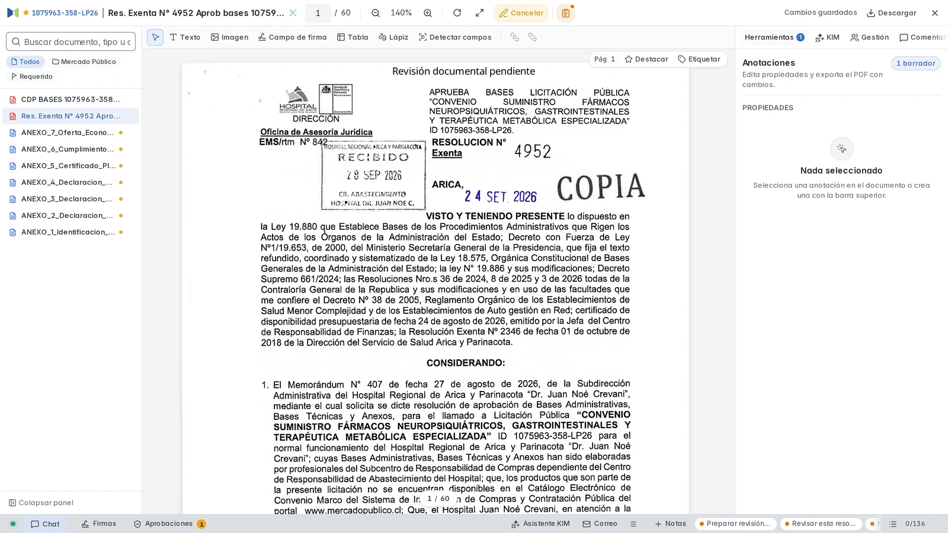
Task: Open the Chat panel
Action: click(x=45, y=524)
